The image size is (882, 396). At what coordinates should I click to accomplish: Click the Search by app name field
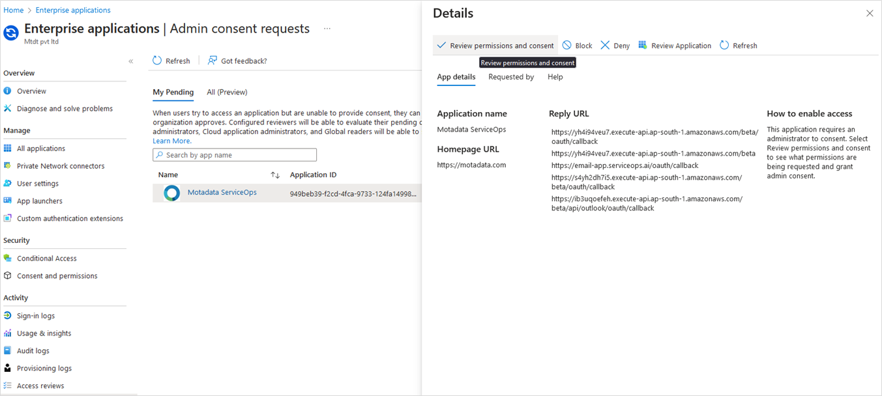(234, 154)
